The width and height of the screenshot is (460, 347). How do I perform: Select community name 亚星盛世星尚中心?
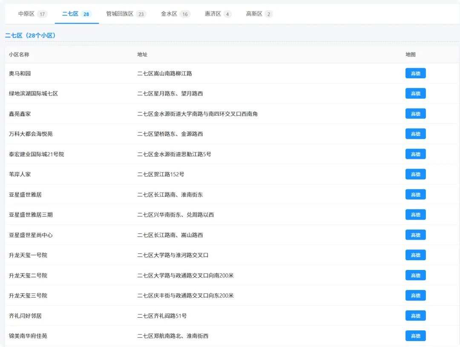point(31,235)
